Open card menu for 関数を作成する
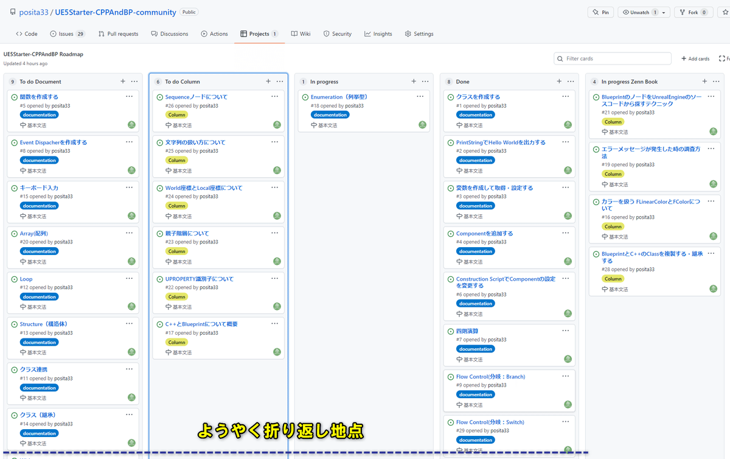730x459 pixels. tap(129, 96)
